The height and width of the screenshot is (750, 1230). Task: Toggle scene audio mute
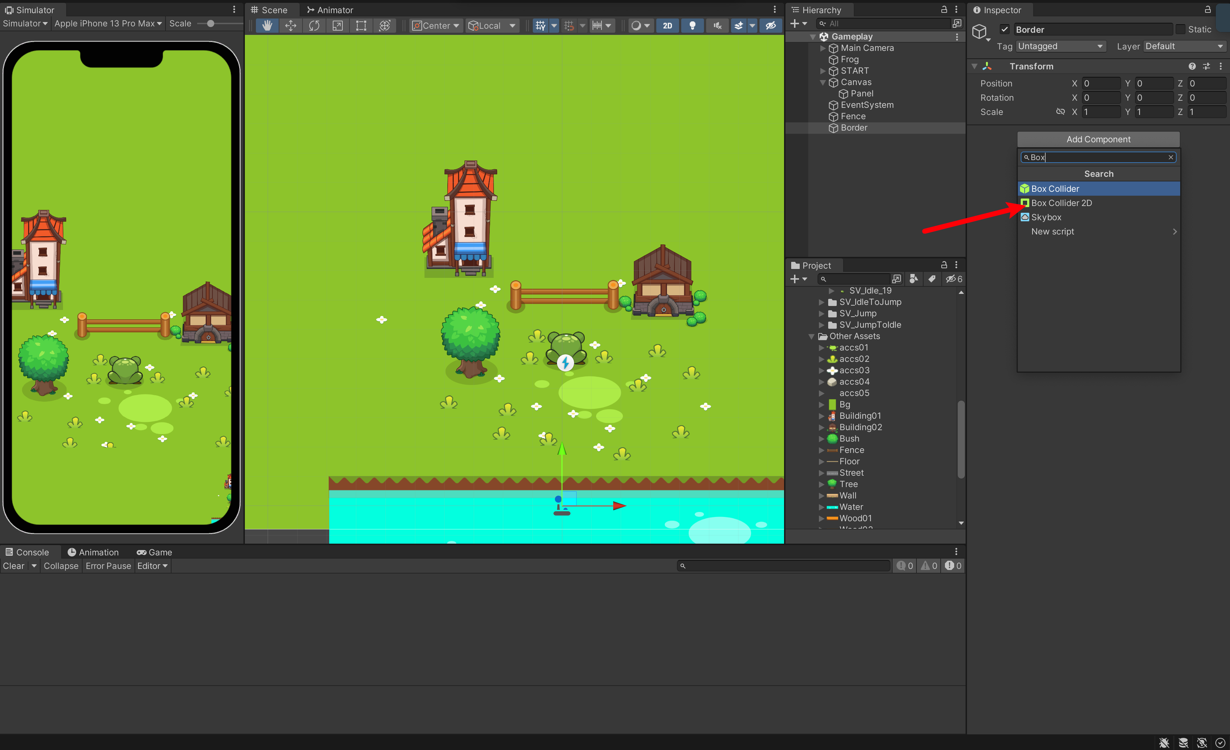717,26
